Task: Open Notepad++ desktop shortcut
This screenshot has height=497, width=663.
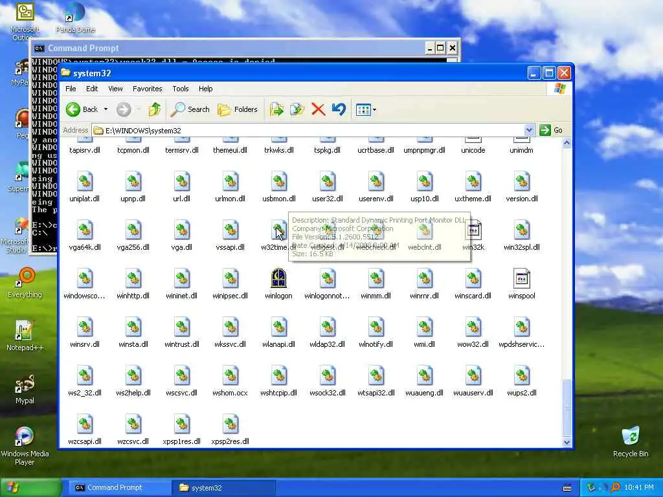Action: coord(25,336)
